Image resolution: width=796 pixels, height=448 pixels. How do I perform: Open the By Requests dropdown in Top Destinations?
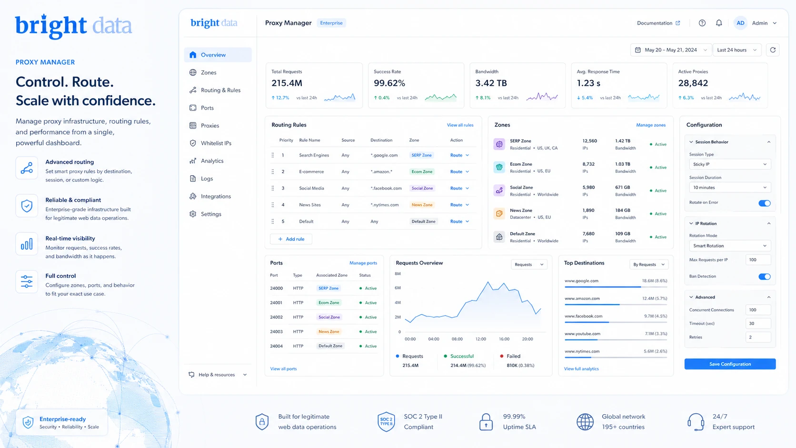point(649,264)
